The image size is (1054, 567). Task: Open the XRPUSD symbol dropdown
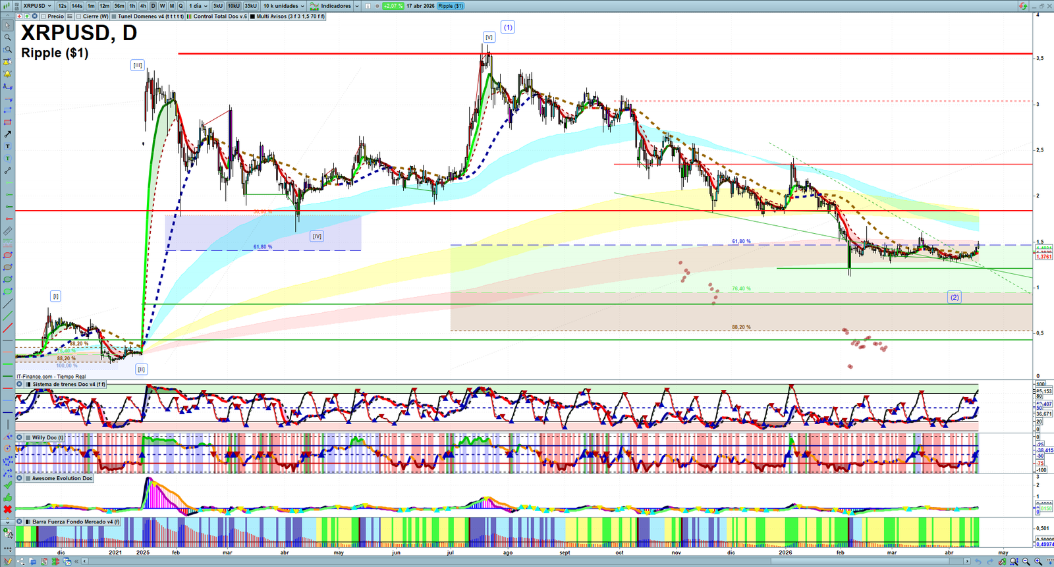pos(37,6)
